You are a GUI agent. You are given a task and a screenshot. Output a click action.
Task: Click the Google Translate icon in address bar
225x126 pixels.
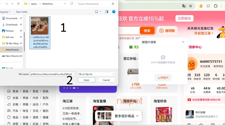click(184, 6)
